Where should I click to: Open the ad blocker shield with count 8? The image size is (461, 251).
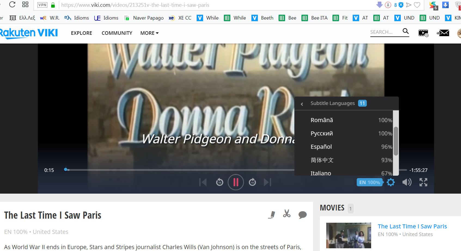tap(399, 5)
